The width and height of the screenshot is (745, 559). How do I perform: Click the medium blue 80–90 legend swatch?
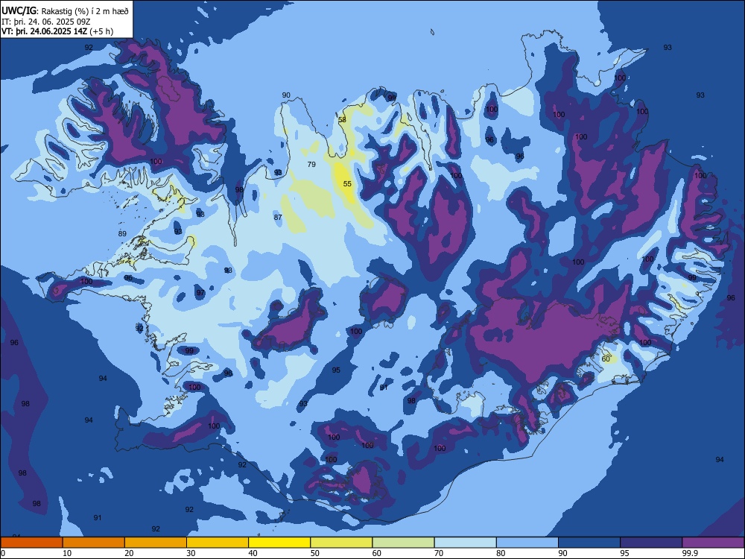pyautogui.click(x=527, y=543)
